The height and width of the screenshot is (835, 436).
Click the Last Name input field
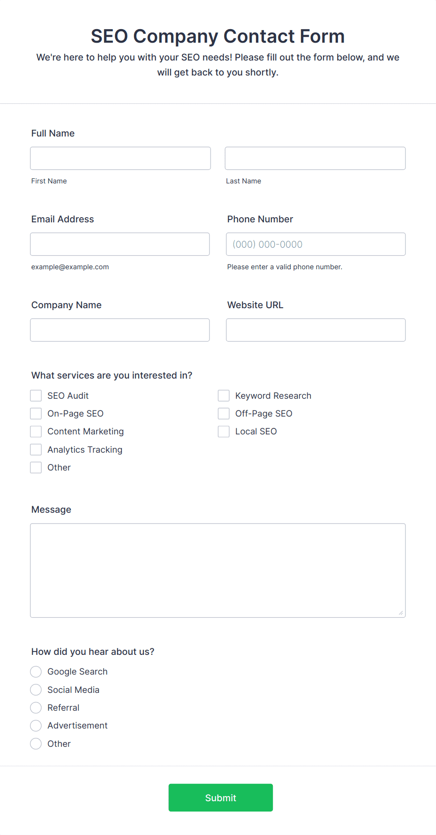[x=315, y=159]
